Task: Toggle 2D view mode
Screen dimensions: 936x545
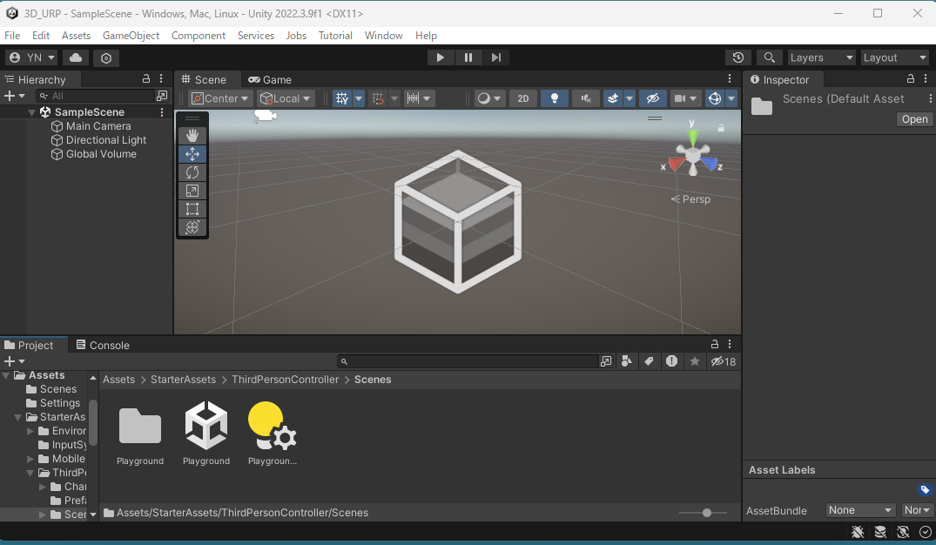Action: pyautogui.click(x=522, y=98)
